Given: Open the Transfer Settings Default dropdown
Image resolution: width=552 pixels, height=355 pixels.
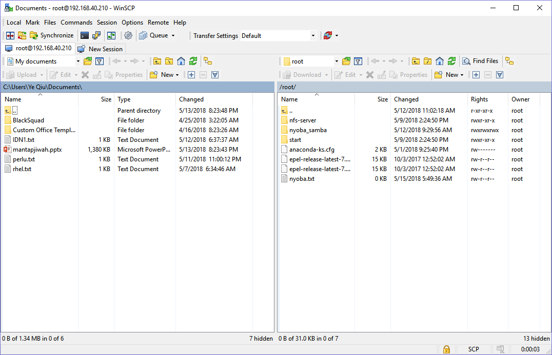Looking at the screenshot, I should [x=312, y=36].
